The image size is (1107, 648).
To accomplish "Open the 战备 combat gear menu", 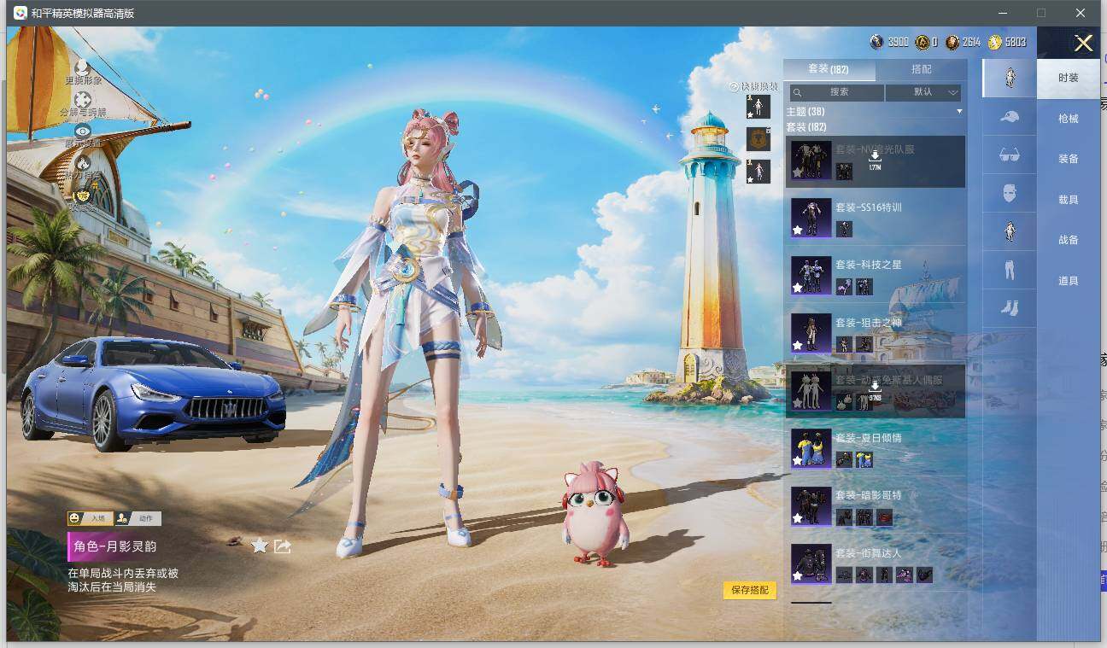I will click(x=1069, y=240).
